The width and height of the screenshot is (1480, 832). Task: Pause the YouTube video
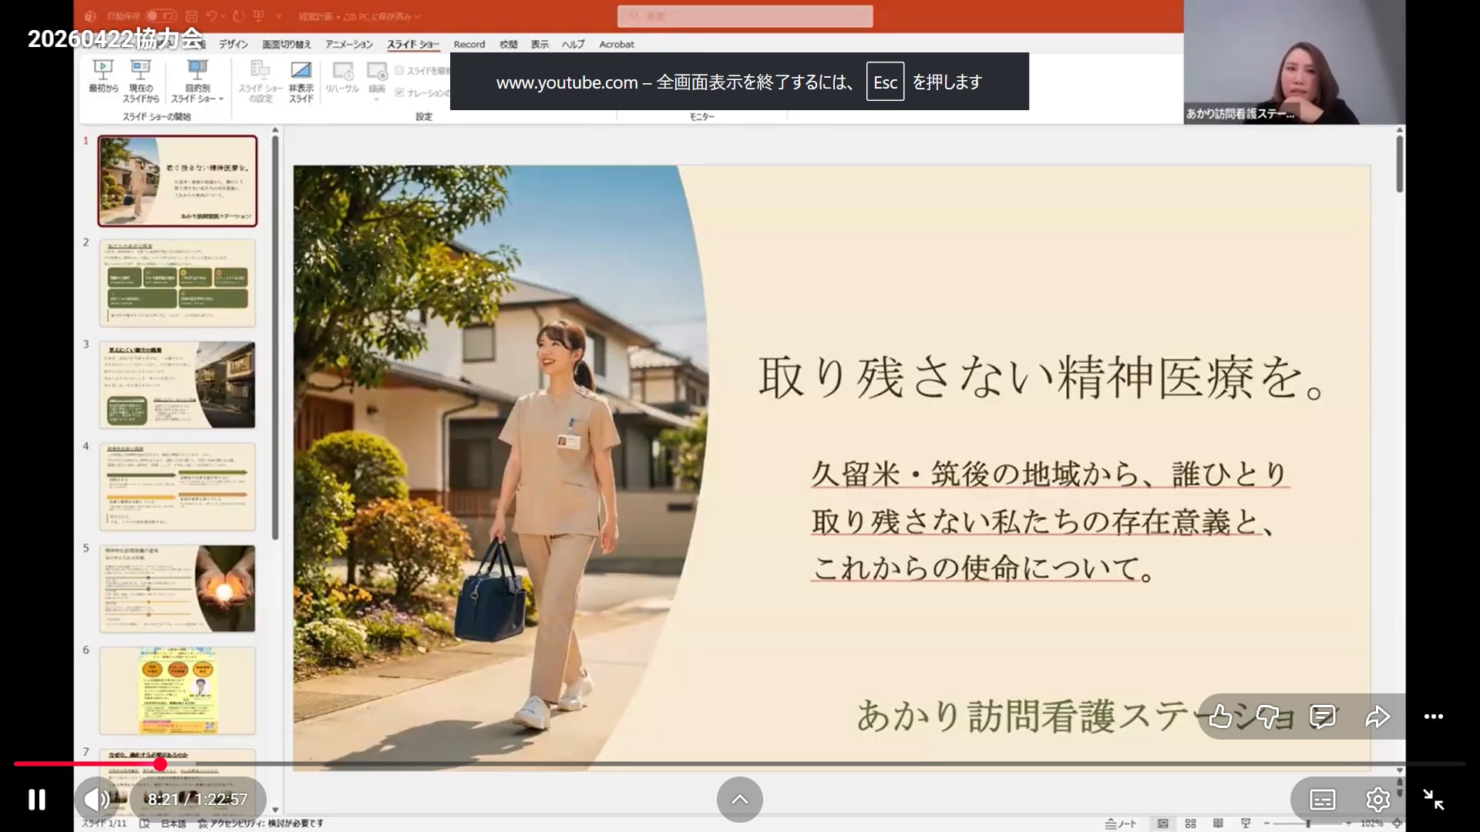[x=36, y=800]
